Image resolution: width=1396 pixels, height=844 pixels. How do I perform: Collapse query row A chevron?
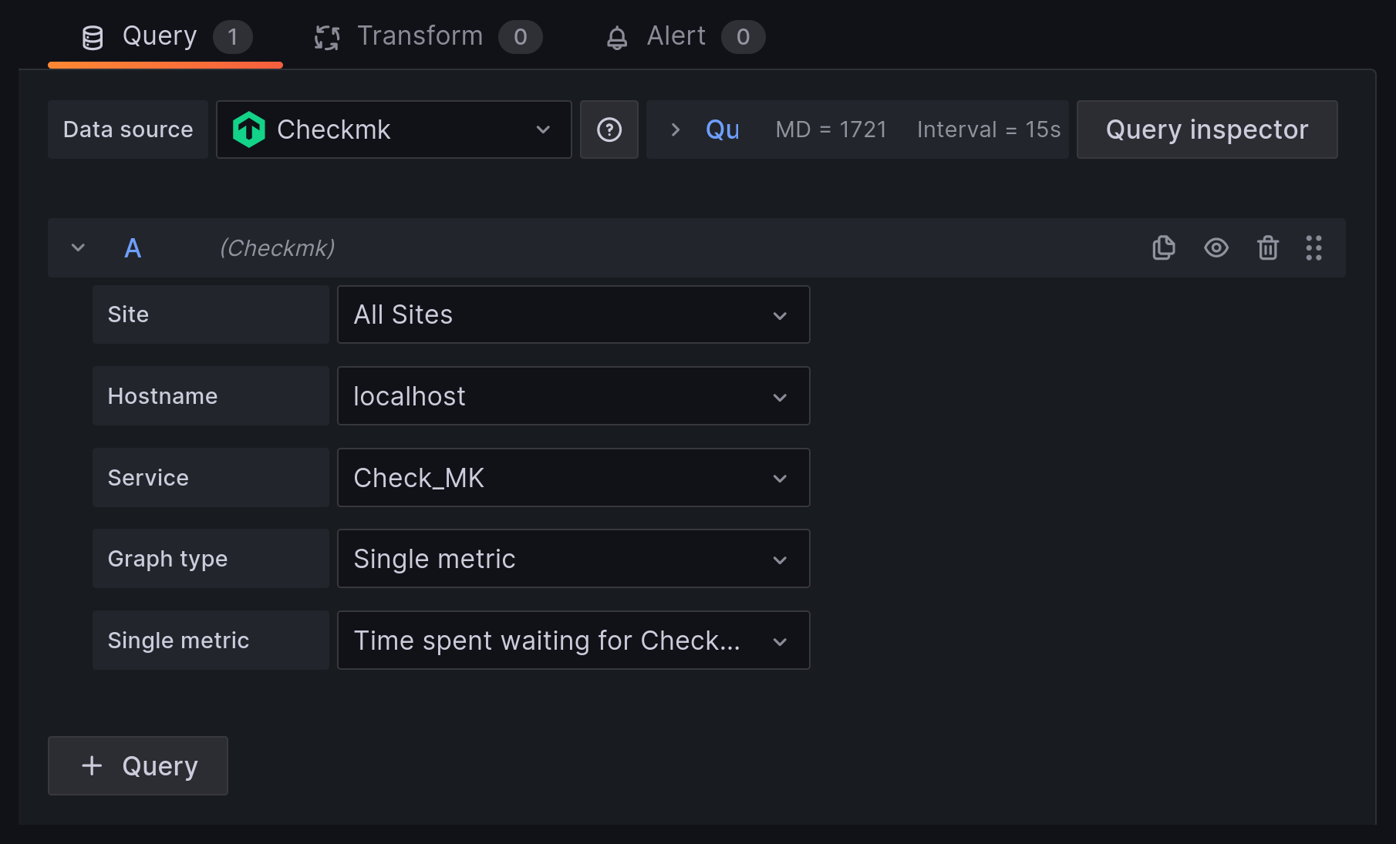click(x=78, y=247)
